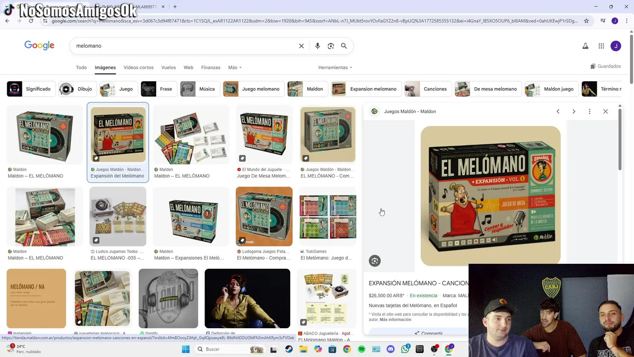Image resolution: width=634 pixels, height=357 pixels.
Task: Open Steam from the taskbar
Action: [289, 349]
